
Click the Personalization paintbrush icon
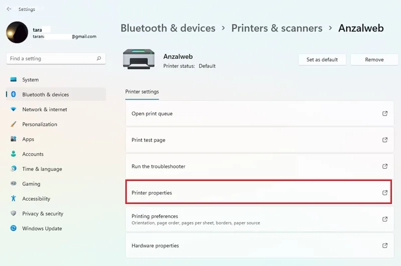(x=14, y=124)
